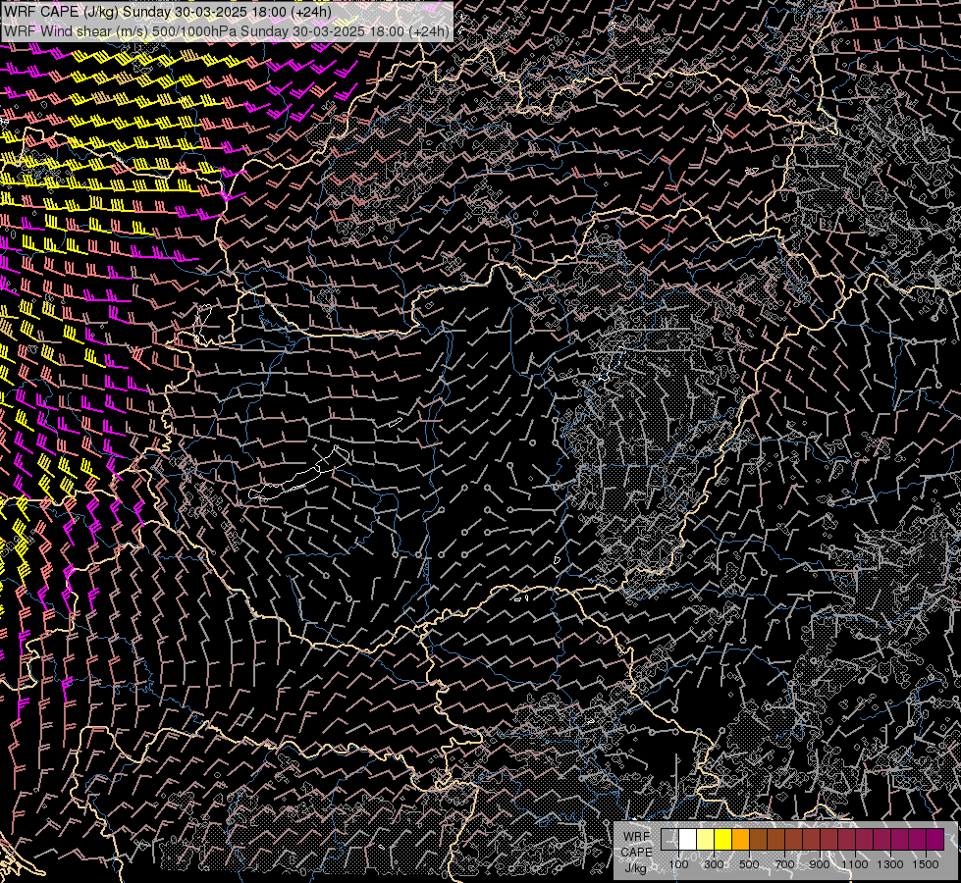Click the WRF Wind shear title line
Viewport: 961px width, 883px height.
point(226,31)
